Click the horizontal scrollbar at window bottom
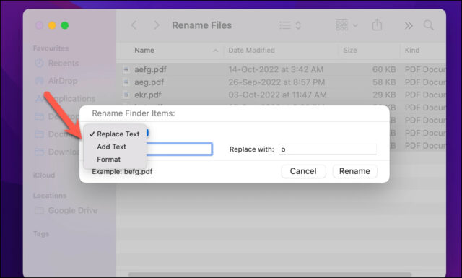462x278 pixels. (270, 274)
